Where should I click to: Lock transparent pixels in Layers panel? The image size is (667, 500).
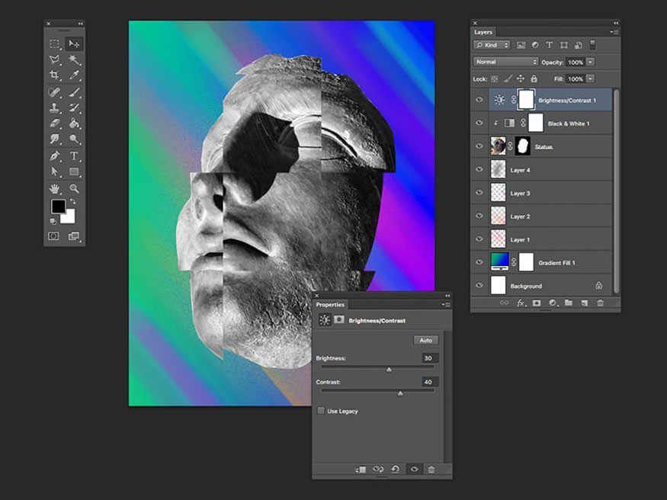click(x=494, y=79)
